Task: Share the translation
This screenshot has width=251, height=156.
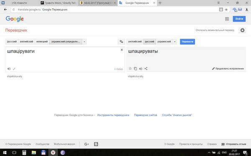Action: click(146, 68)
